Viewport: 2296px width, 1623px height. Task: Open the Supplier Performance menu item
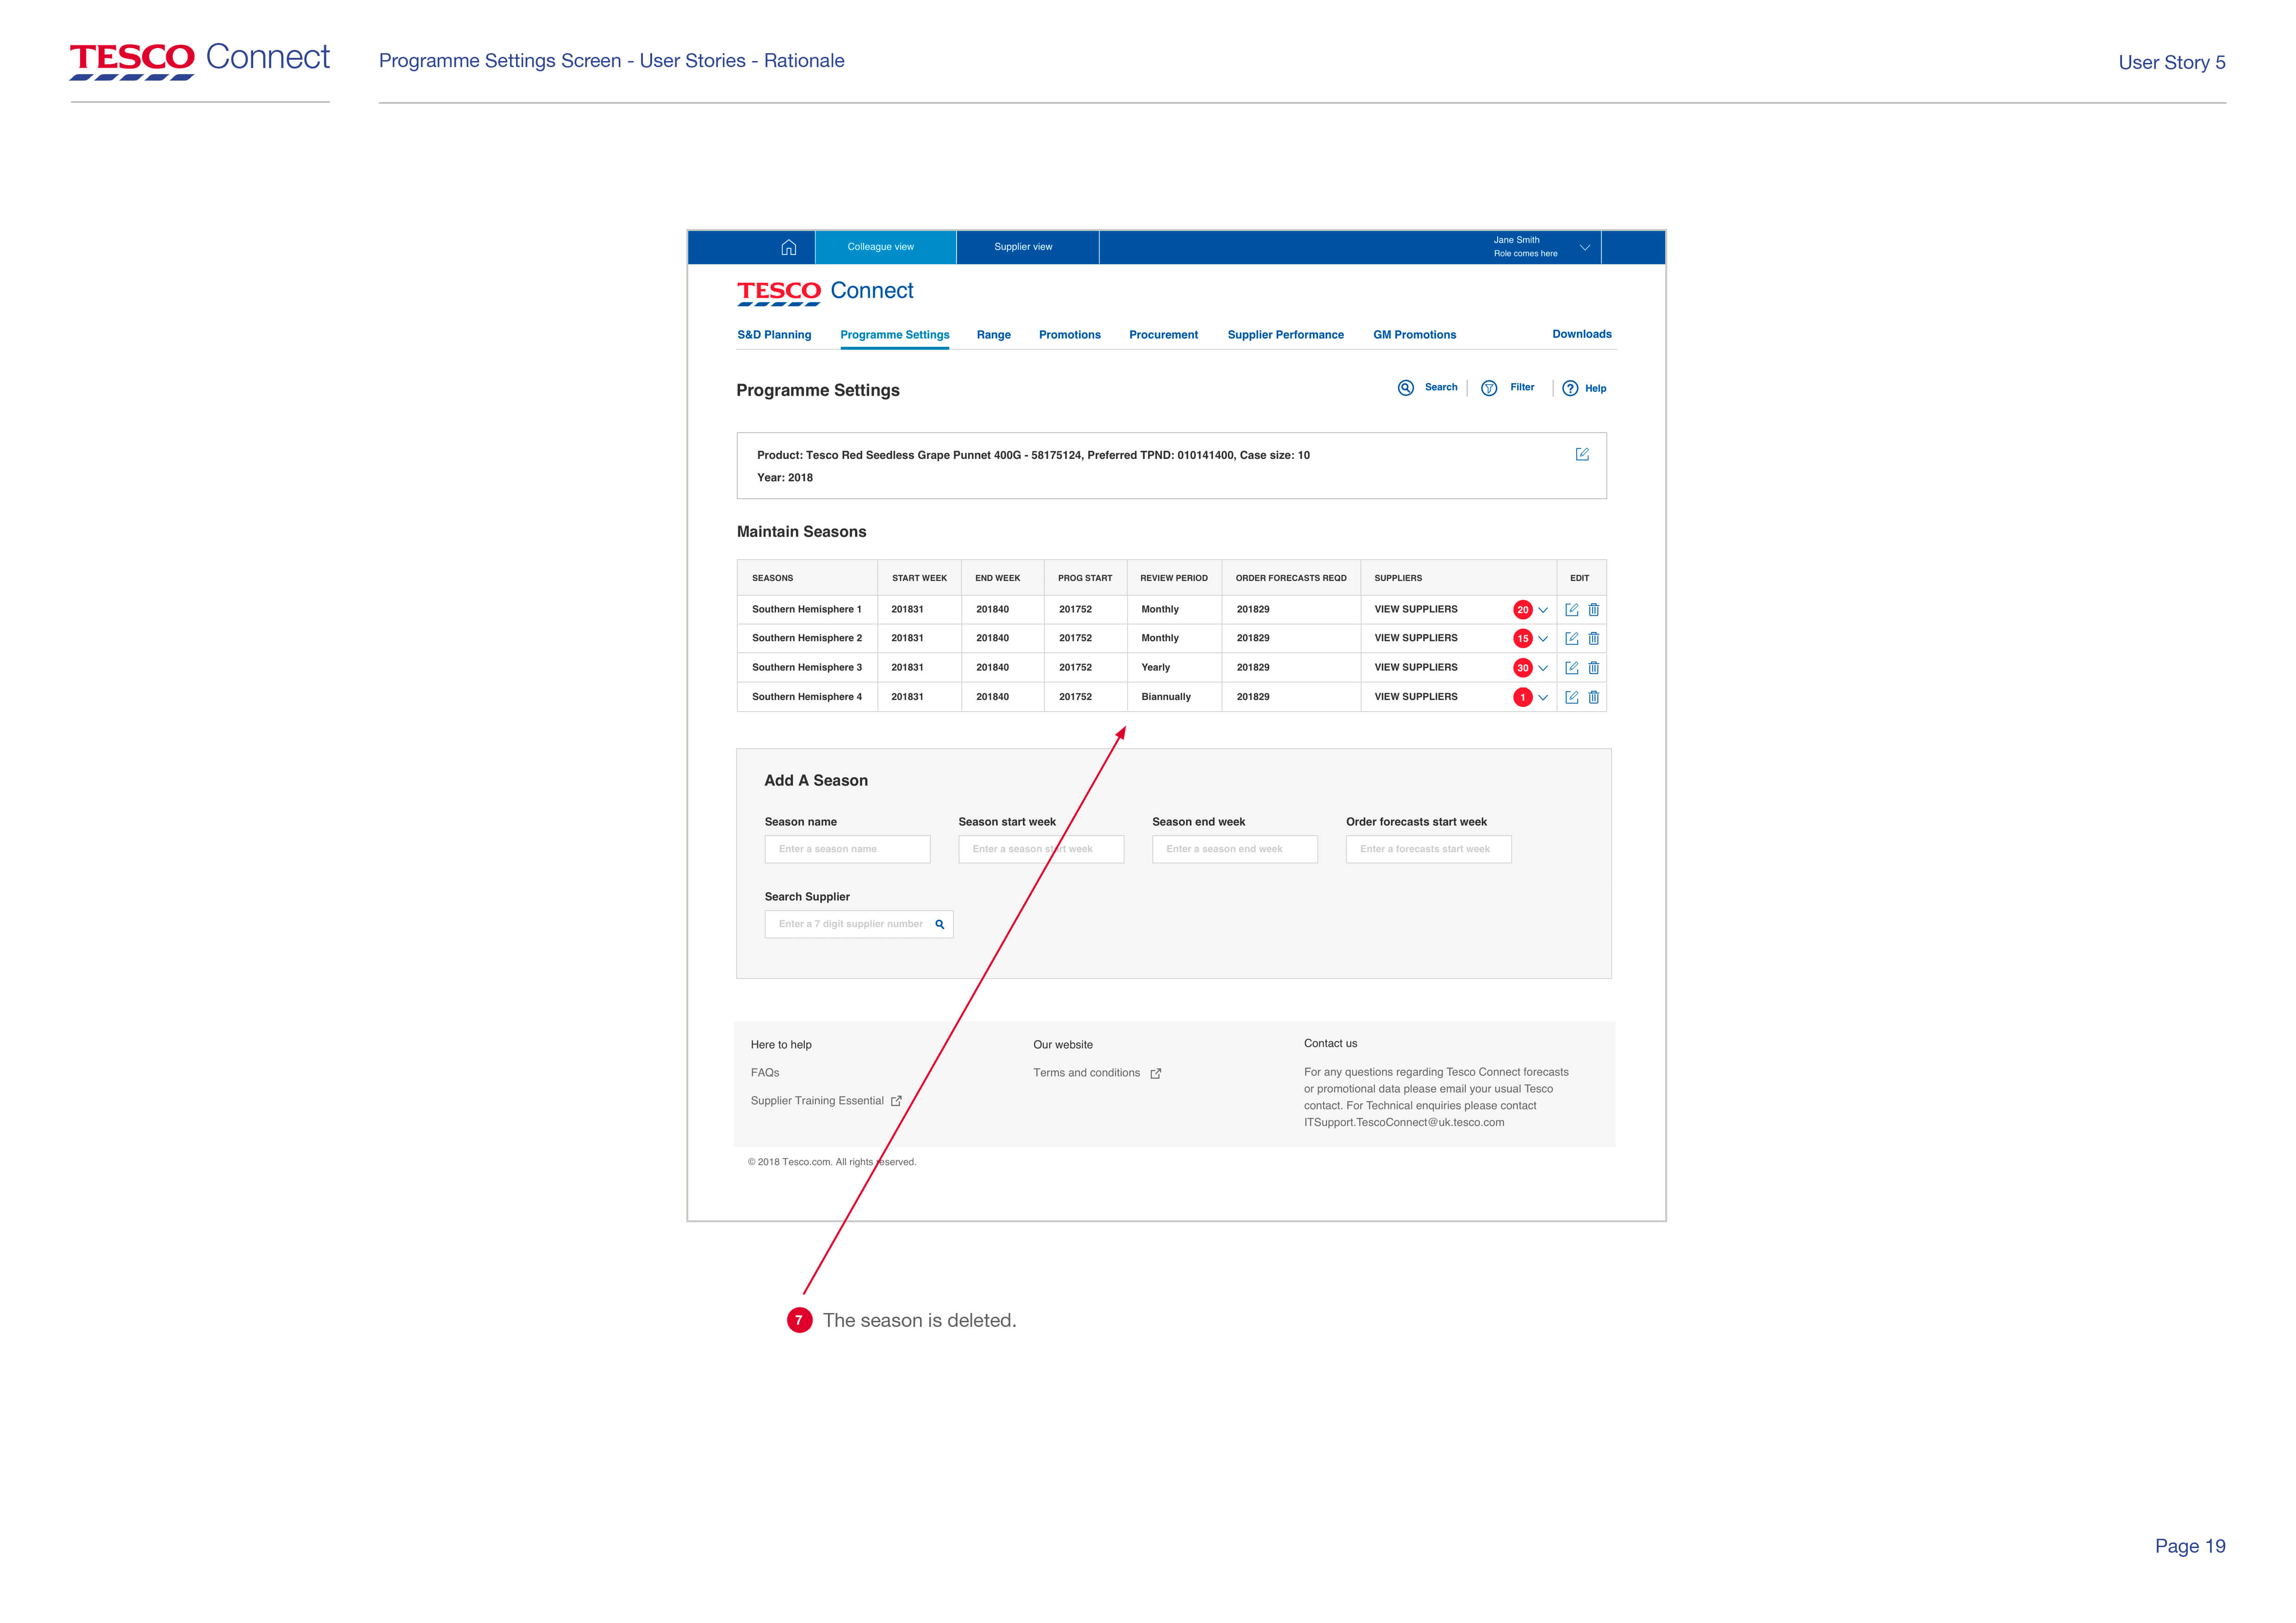point(1285,335)
